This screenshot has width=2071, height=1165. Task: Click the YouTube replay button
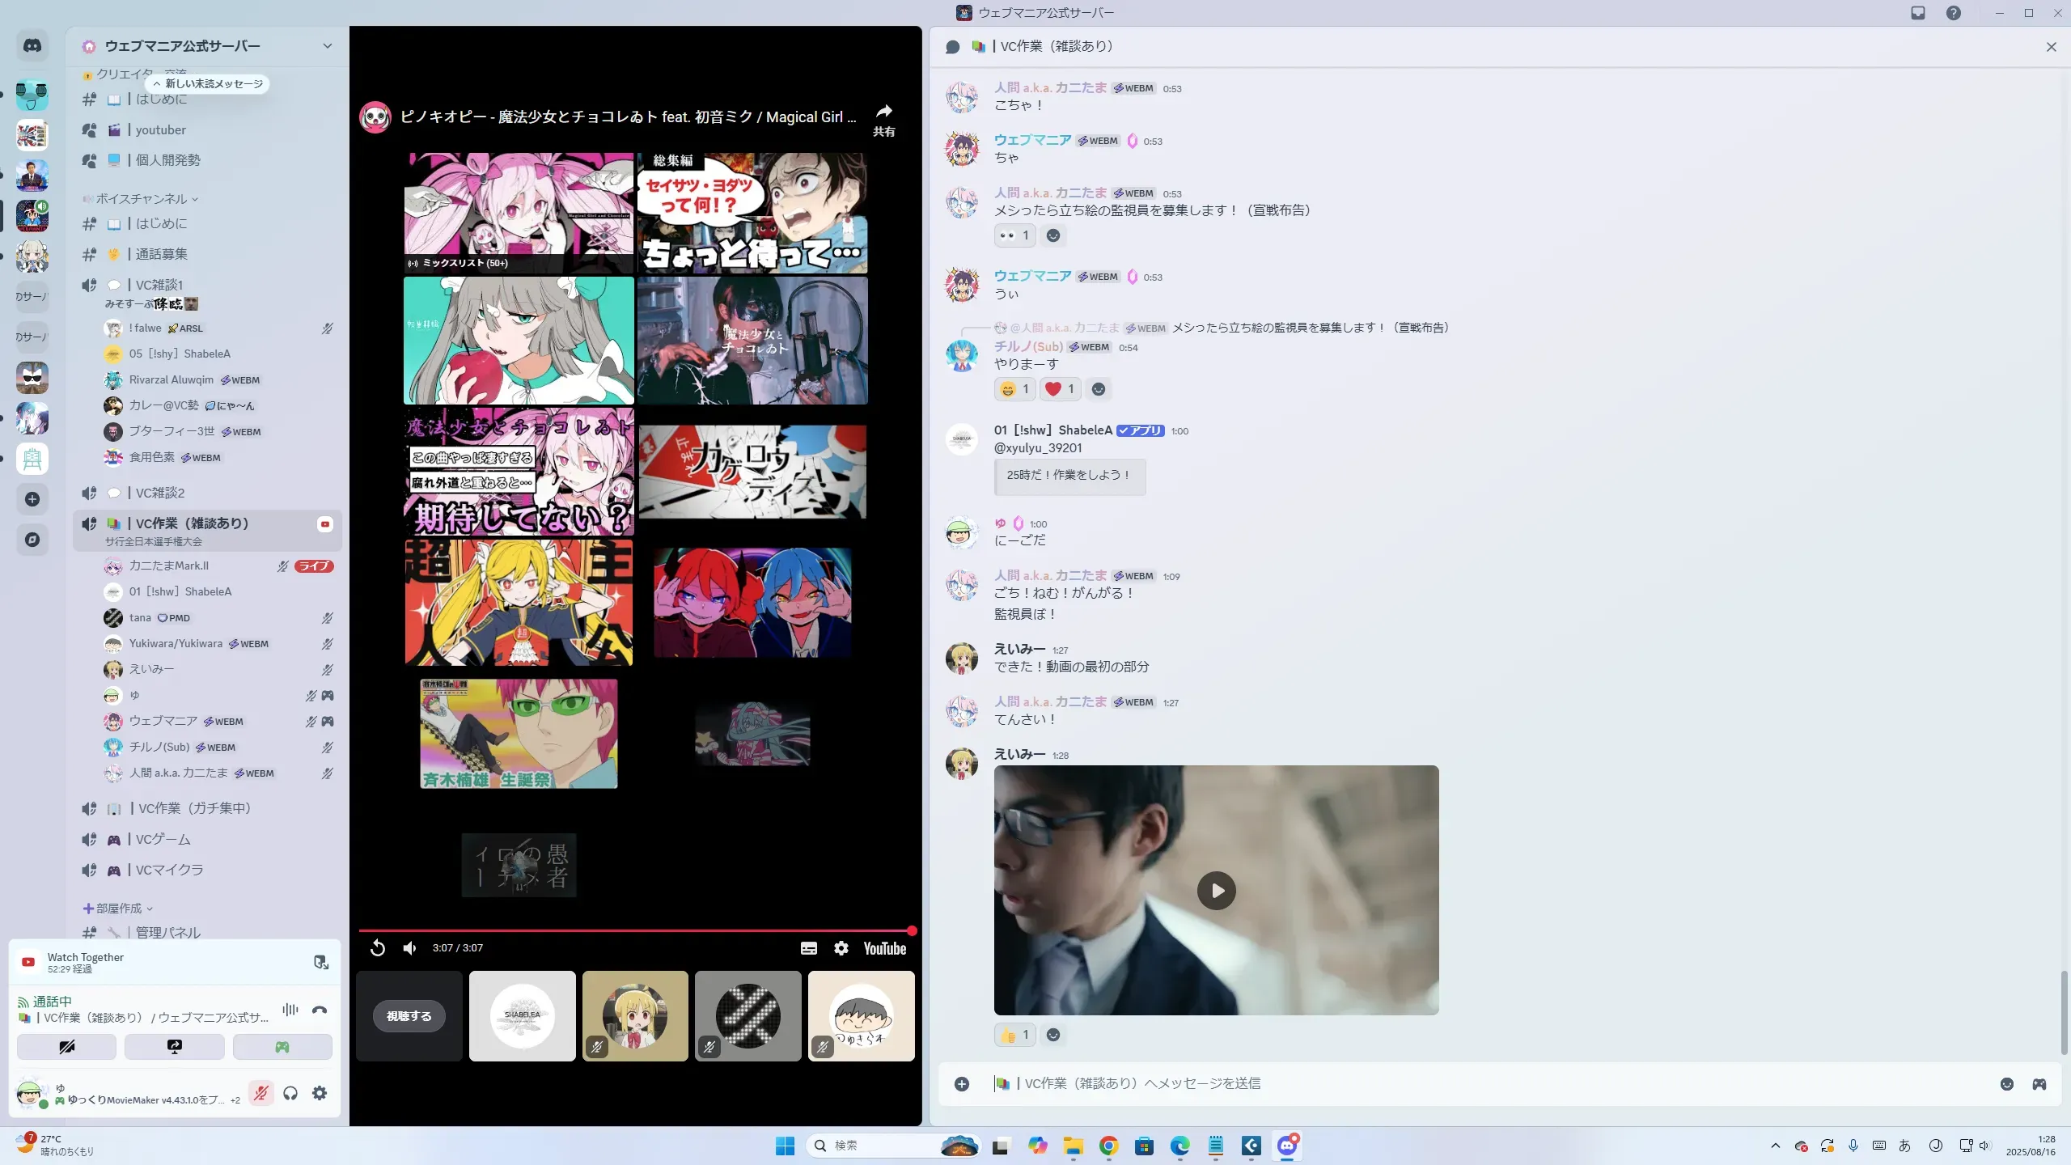point(378,948)
